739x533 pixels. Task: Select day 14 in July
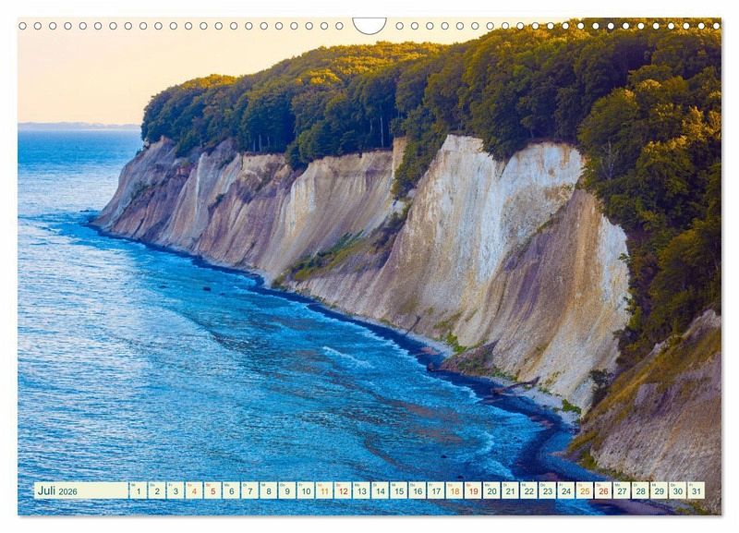click(380, 491)
